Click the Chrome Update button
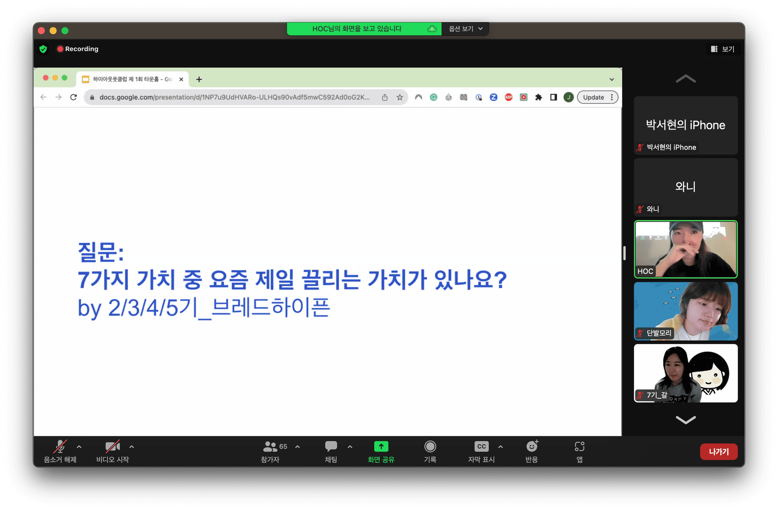 tap(593, 97)
